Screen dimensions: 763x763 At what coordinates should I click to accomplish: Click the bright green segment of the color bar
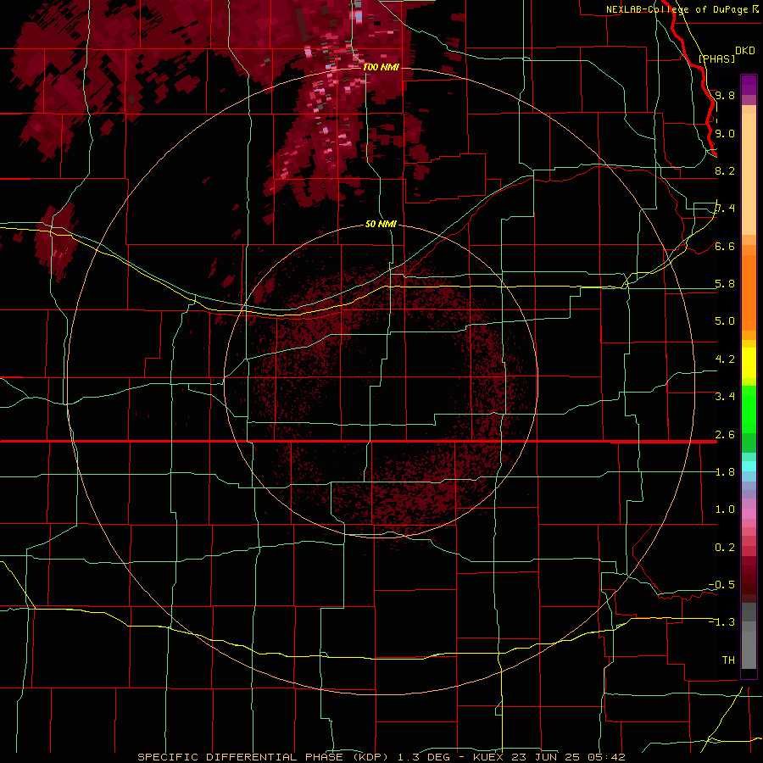749,409
